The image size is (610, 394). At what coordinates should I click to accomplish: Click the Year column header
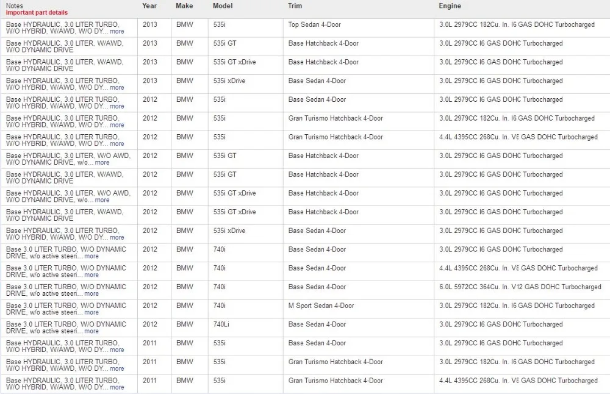click(x=149, y=6)
